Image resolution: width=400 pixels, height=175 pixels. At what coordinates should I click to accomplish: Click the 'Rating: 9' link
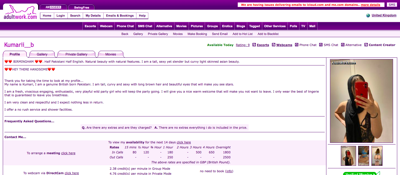tap(243, 45)
